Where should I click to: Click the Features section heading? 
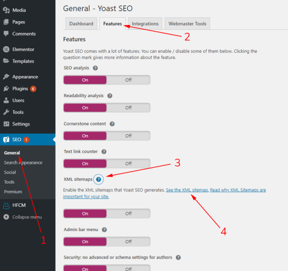click(74, 39)
